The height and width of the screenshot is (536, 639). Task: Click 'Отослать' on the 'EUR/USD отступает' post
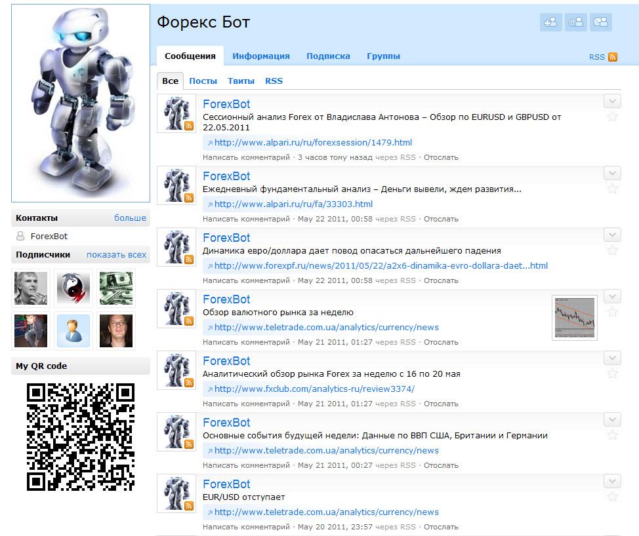[441, 527]
